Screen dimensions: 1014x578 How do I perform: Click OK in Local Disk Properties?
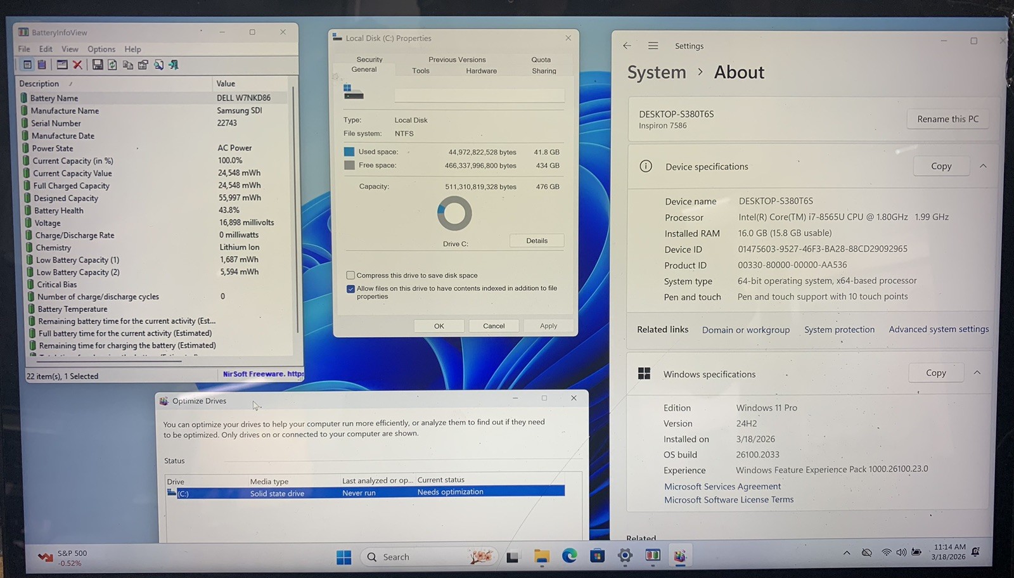point(439,326)
